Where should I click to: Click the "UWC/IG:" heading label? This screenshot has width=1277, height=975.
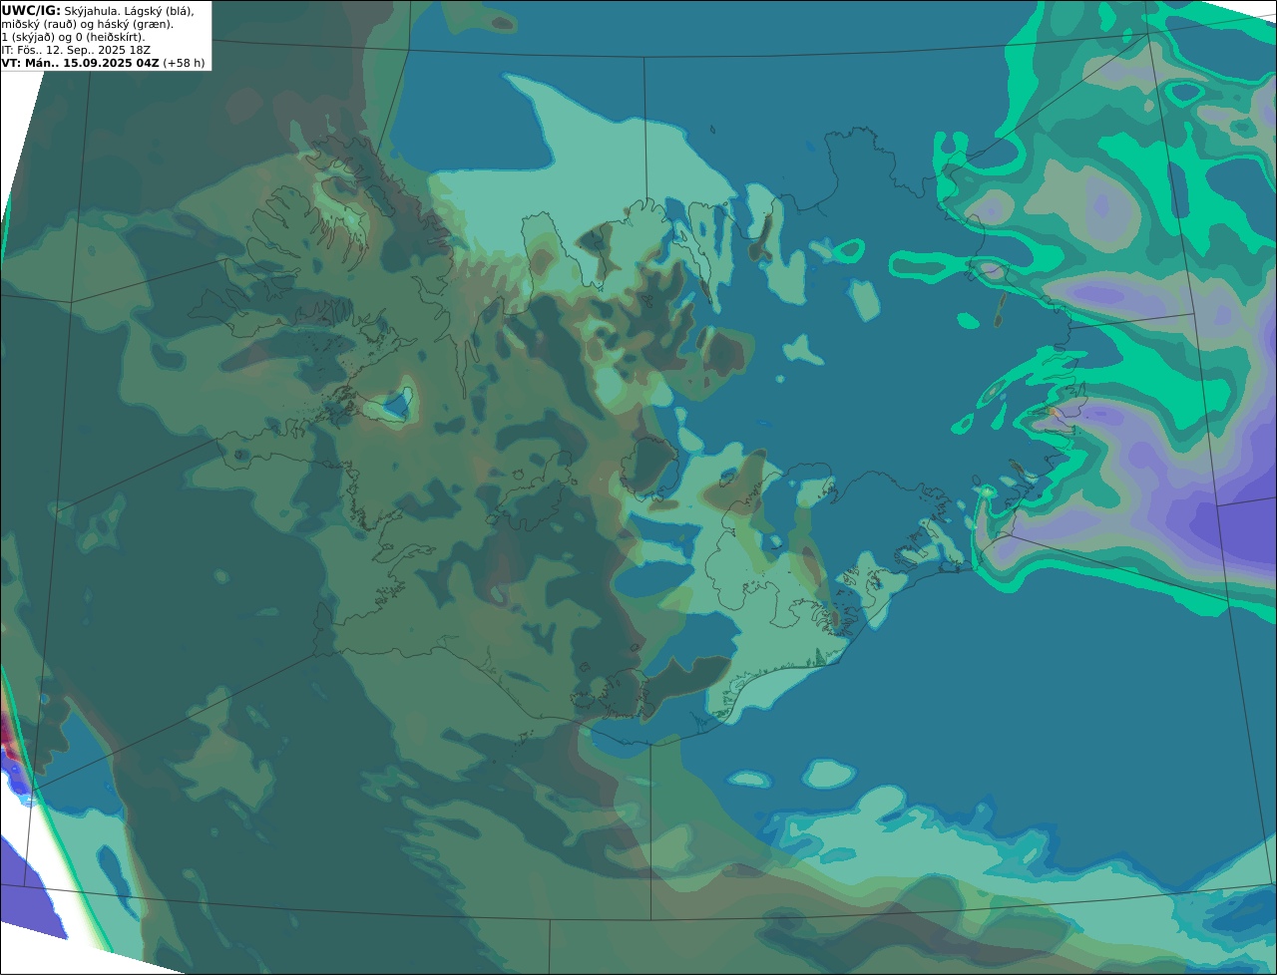point(31,10)
